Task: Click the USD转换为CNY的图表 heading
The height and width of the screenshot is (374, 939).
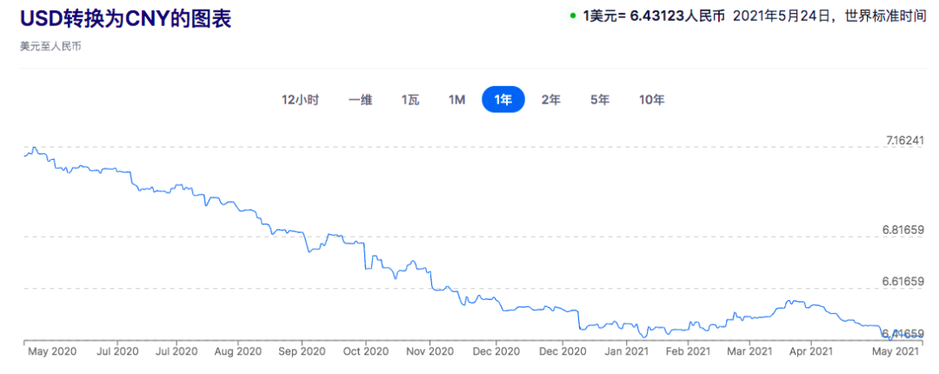Action: [x=126, y=19]
